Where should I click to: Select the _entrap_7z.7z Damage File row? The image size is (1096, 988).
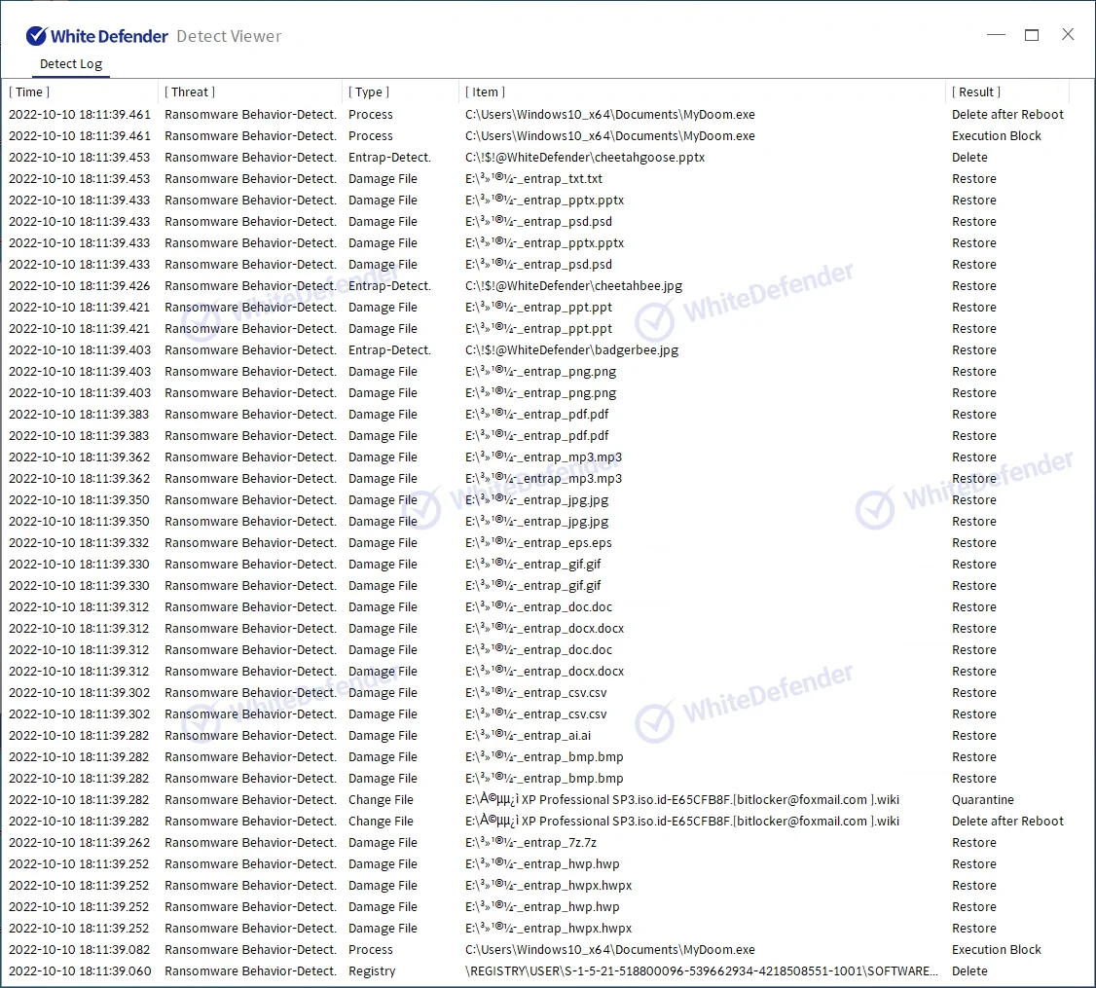[544, 843]
